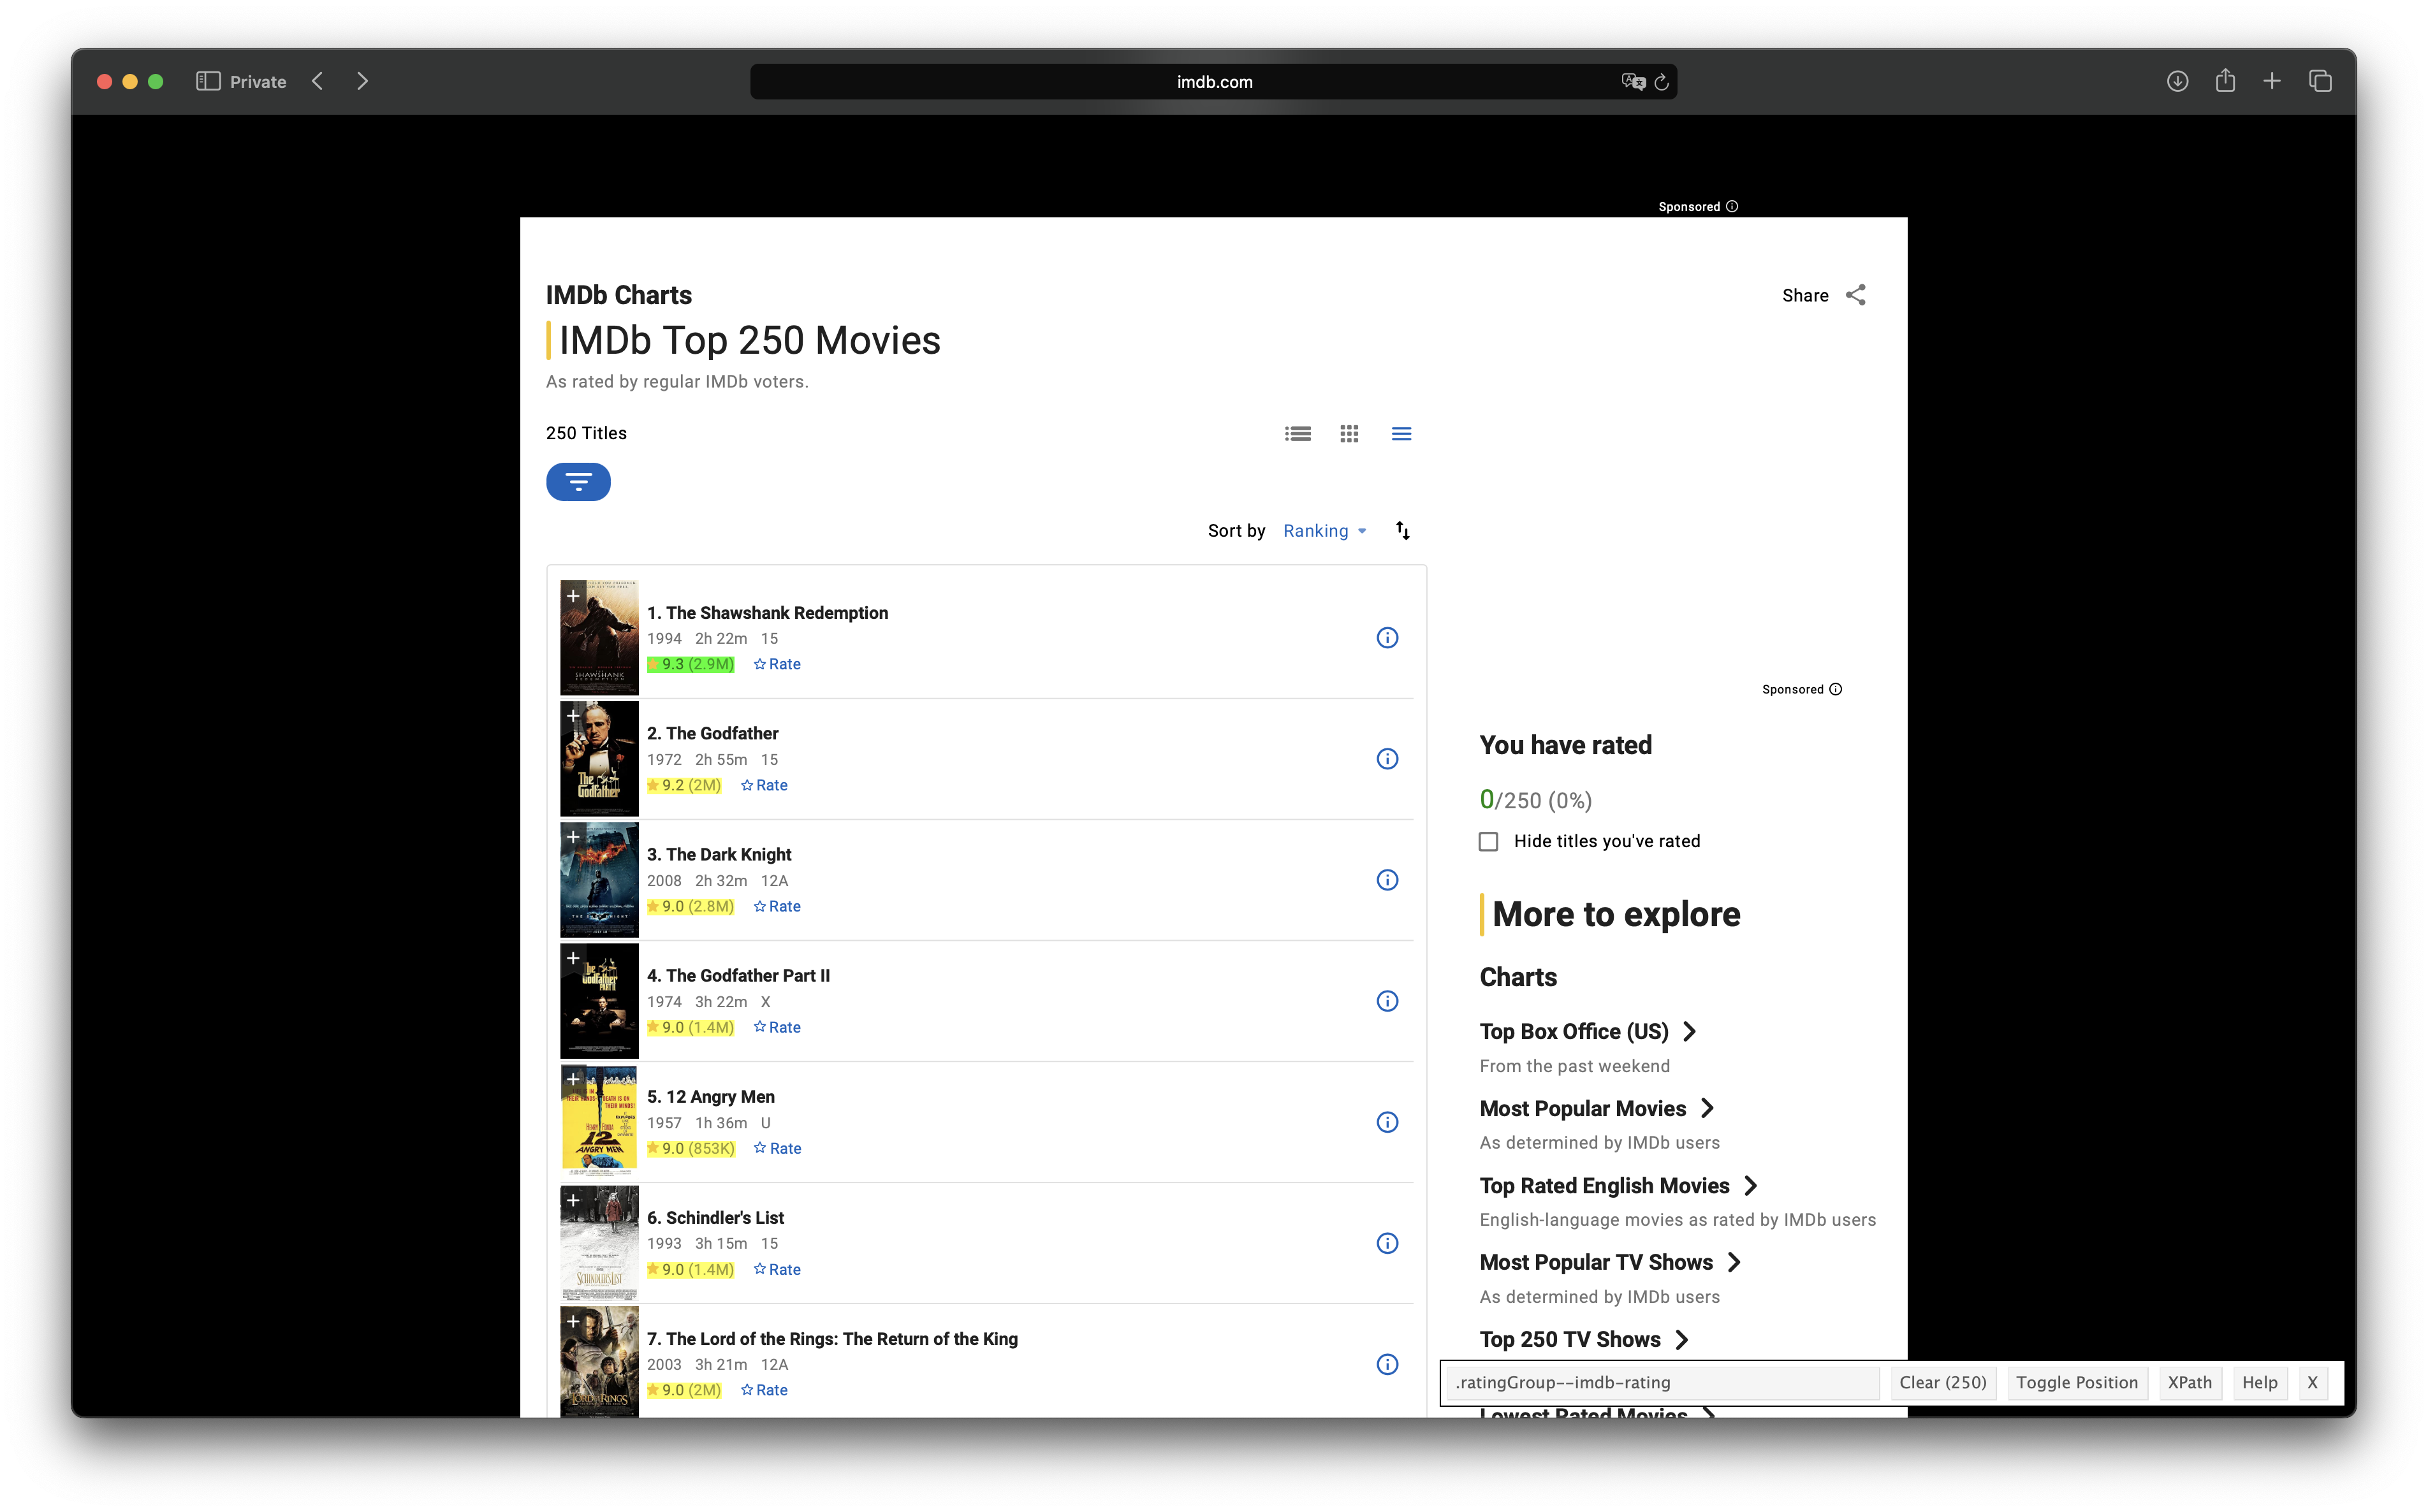Viewport: 2428px width, 1512px height.
Task: Toggle Safari sidebar button
Action: [x=208, y=81]
